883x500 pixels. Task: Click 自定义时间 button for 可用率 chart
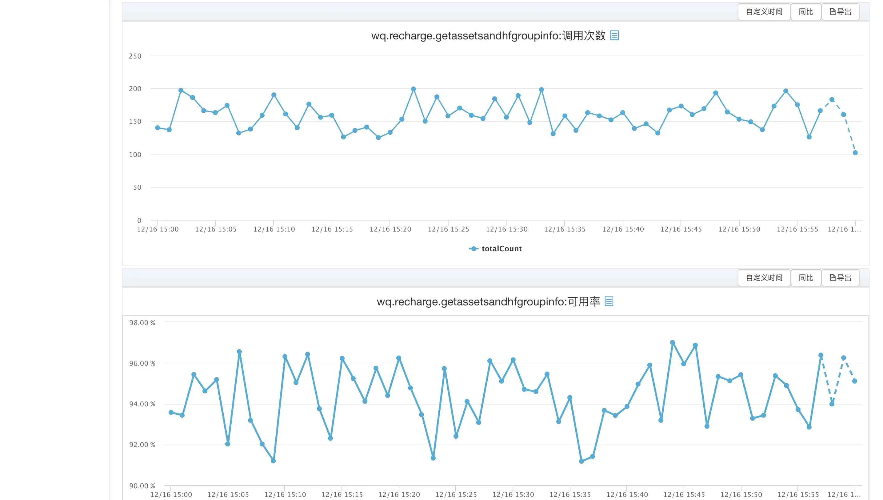pos(764,277)
